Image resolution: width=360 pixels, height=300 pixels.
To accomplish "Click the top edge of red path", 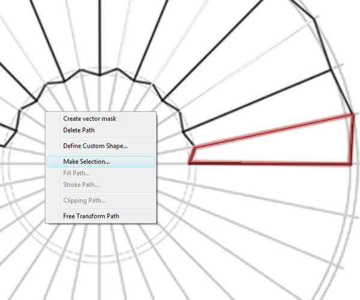I will pos(273,130).
